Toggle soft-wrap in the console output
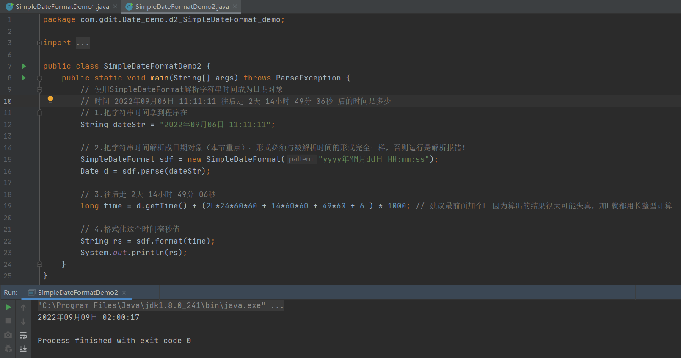The height and width of the screenshot is (358, 681). click(23, 335)
